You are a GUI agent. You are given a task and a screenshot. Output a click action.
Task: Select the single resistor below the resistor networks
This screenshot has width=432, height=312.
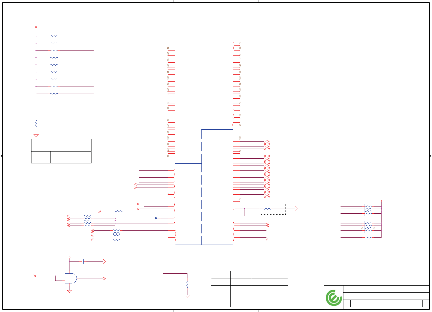click(368, 238)
